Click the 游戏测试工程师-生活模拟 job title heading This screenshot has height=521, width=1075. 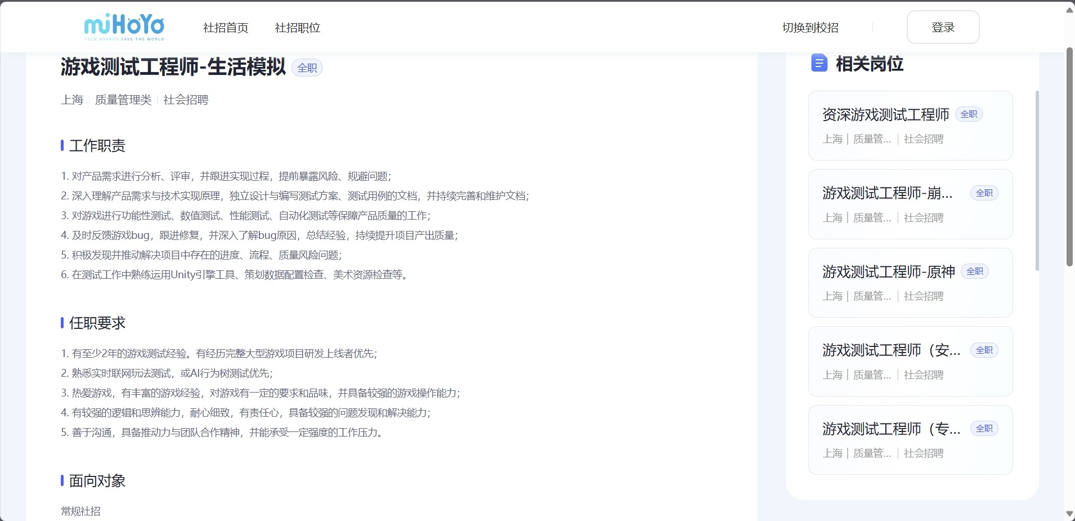coord(173,67)
